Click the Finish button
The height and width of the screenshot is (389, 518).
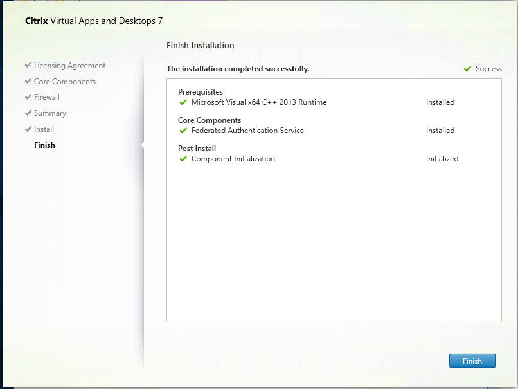pyautogui.click(x=472, y=361)
